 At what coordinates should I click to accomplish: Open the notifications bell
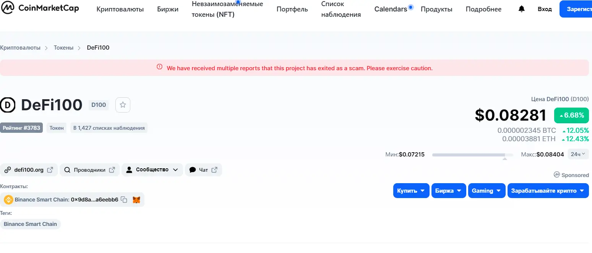pyautogui.click(x=522, y=9)
